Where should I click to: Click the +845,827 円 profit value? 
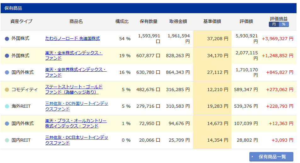[280, 72]
